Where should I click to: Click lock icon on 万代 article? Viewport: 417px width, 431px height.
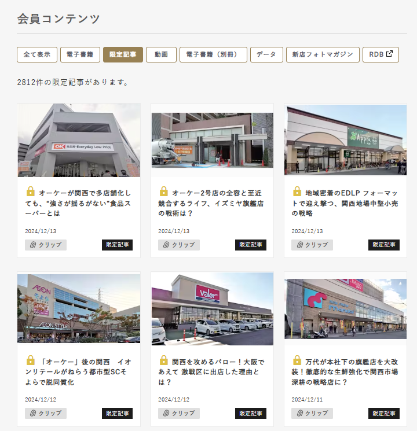[297, 360]
